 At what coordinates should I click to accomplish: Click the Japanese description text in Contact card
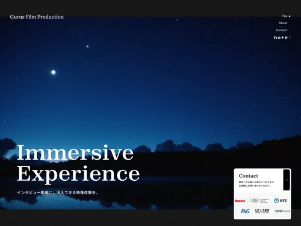click(x=256, y=184)
